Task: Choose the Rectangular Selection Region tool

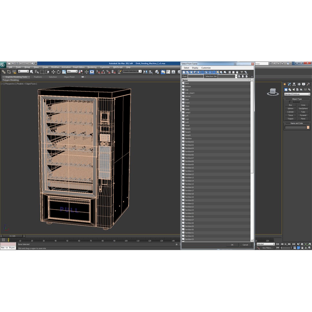Action: coord(42,72)
